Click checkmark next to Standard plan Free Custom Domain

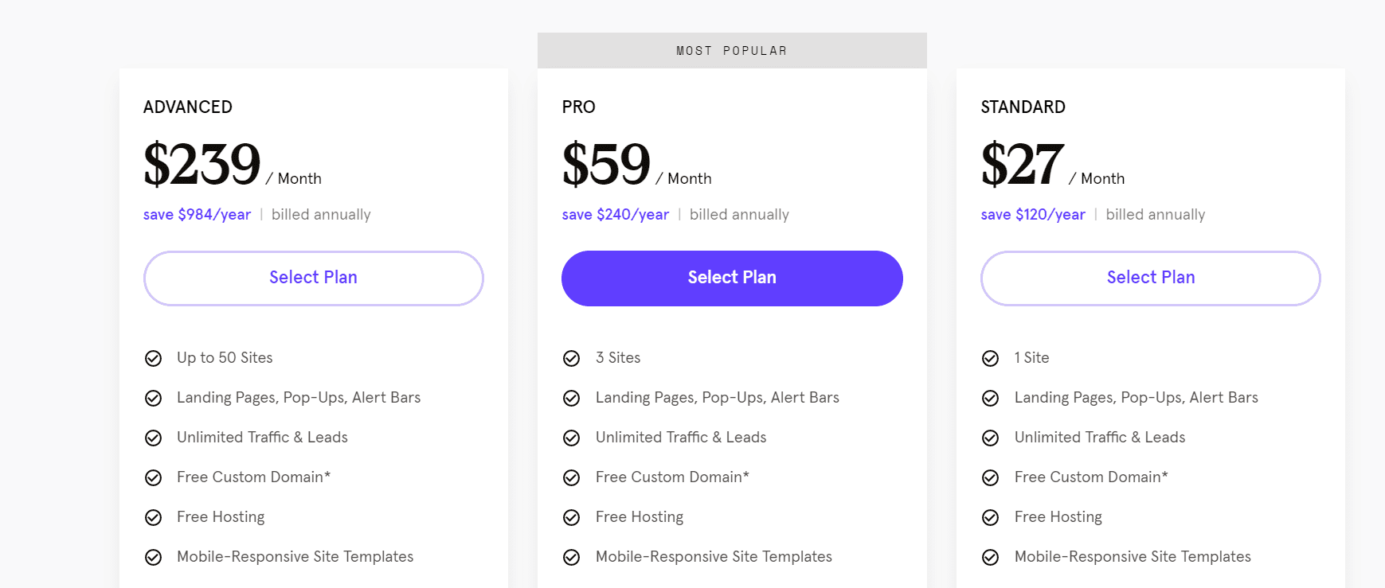990,478
